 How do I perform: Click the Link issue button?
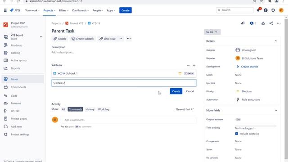[108, 39]
